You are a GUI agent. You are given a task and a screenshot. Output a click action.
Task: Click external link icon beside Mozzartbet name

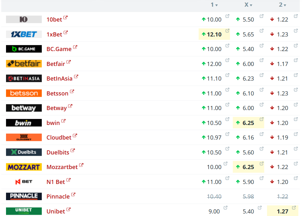pyautogui.click(x=81, y=165)
